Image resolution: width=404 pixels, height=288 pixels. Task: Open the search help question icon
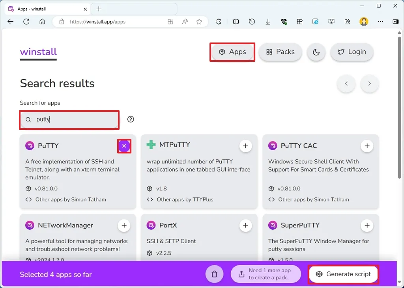[131, 119]
